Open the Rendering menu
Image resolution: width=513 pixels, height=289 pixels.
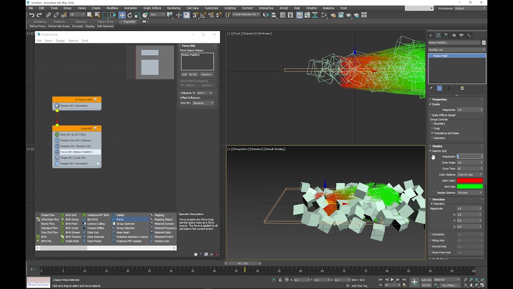[x=174, y=8]
